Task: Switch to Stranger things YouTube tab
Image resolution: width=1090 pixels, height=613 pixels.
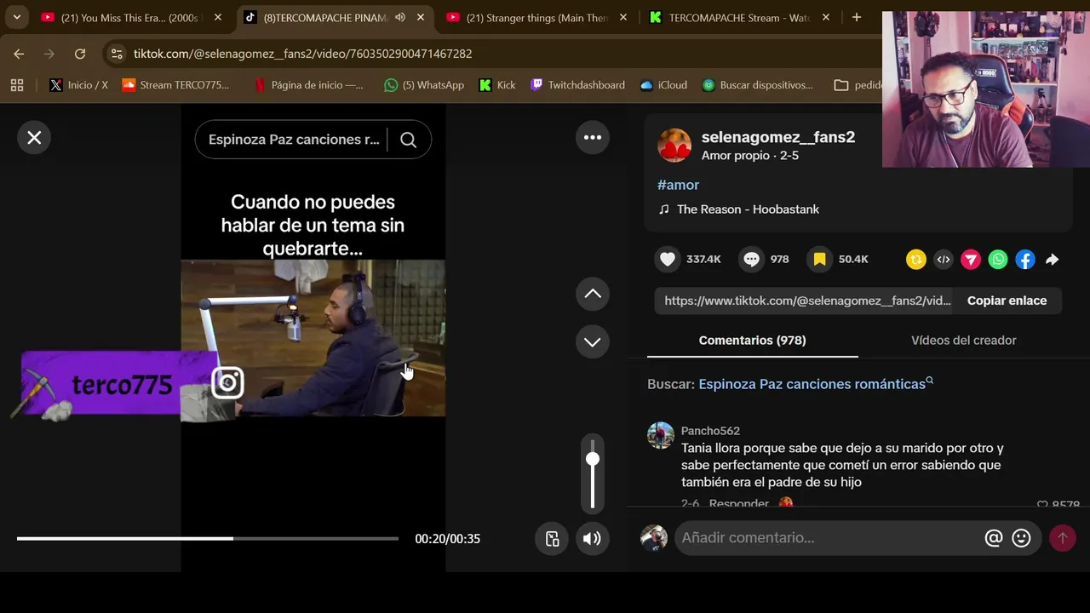Action: tap(538, 17)
